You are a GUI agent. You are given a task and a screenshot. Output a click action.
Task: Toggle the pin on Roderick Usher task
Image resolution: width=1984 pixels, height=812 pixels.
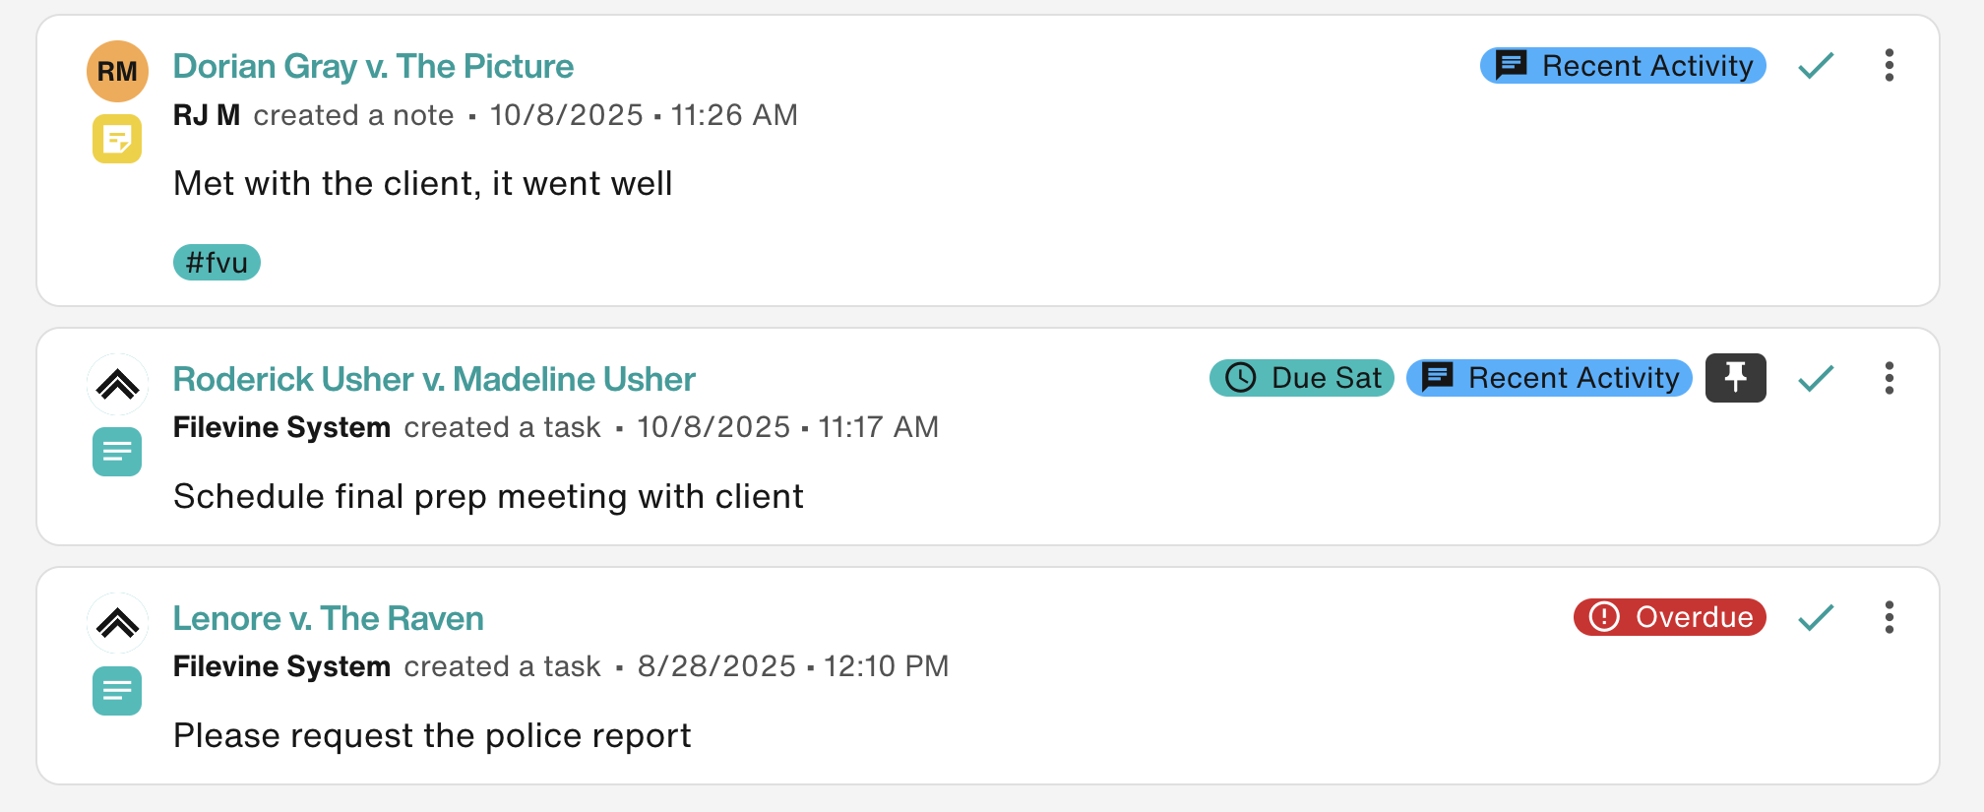point(1735,378)
